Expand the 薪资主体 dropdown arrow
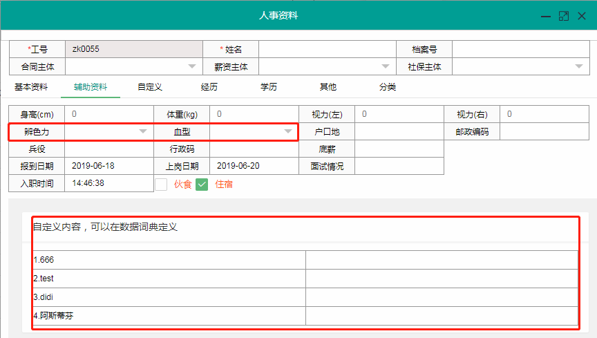The width and height of the screenshot is (597, 338). pyautogui.click(x=386, y=67)
